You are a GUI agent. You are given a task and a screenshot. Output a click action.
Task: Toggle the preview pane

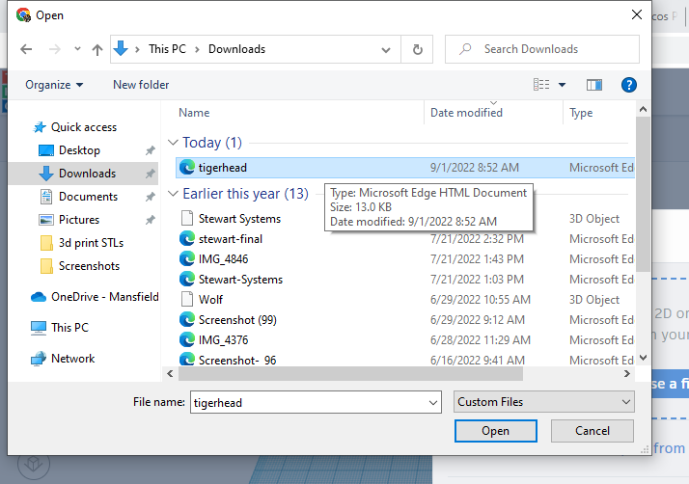pyautogui.click(x=593, y=85)
